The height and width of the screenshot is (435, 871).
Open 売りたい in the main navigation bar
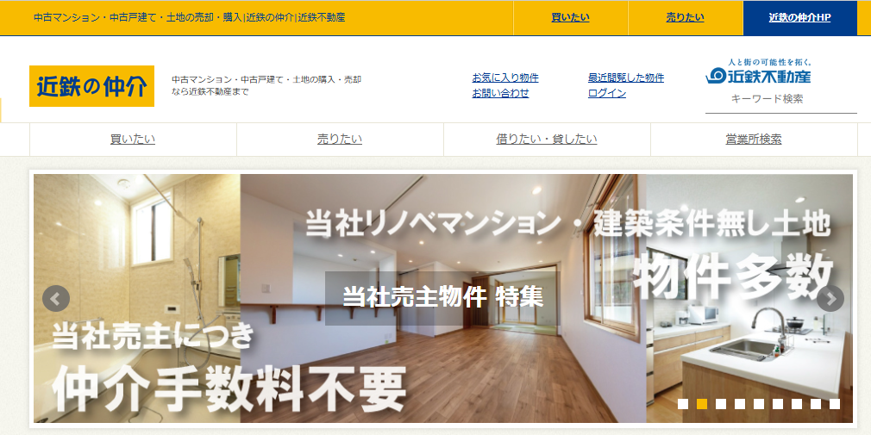[x=340, y=140]
